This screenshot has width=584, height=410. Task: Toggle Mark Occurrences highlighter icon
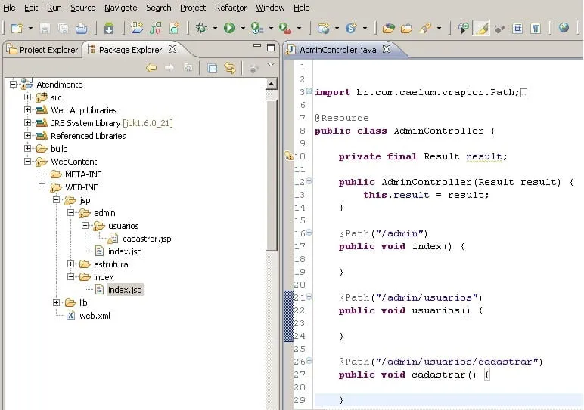(481, 28)
